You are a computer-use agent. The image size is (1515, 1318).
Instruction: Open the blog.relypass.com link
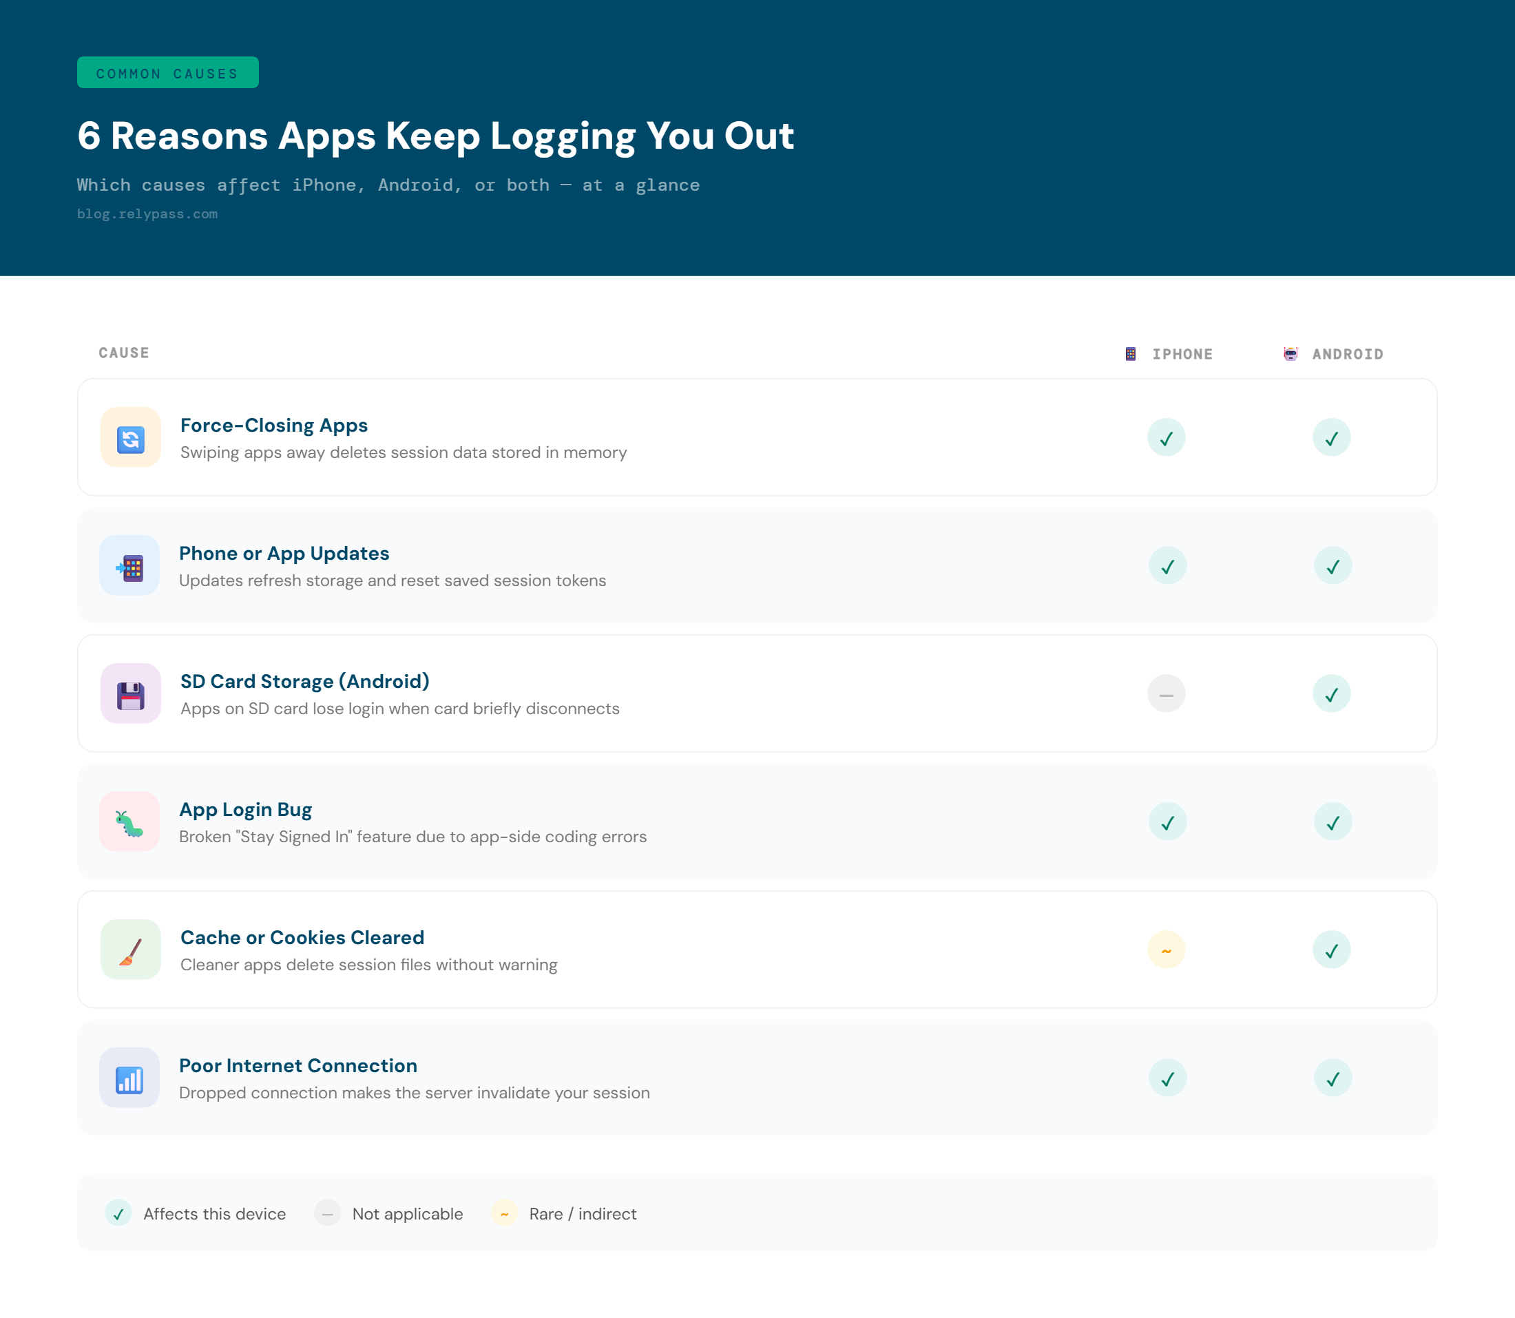coord(147,214)
